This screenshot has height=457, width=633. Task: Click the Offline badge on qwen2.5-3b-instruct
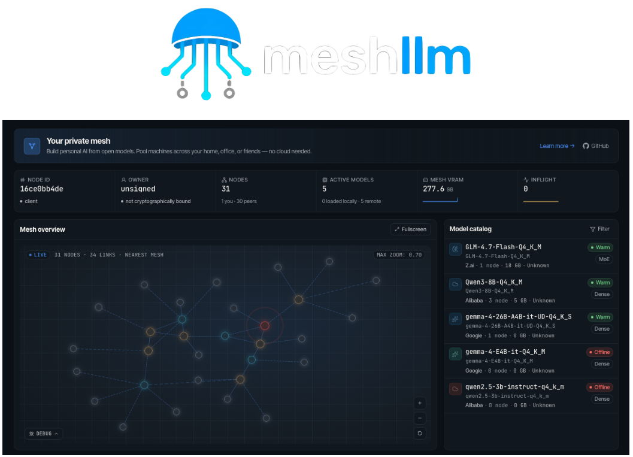599,387
